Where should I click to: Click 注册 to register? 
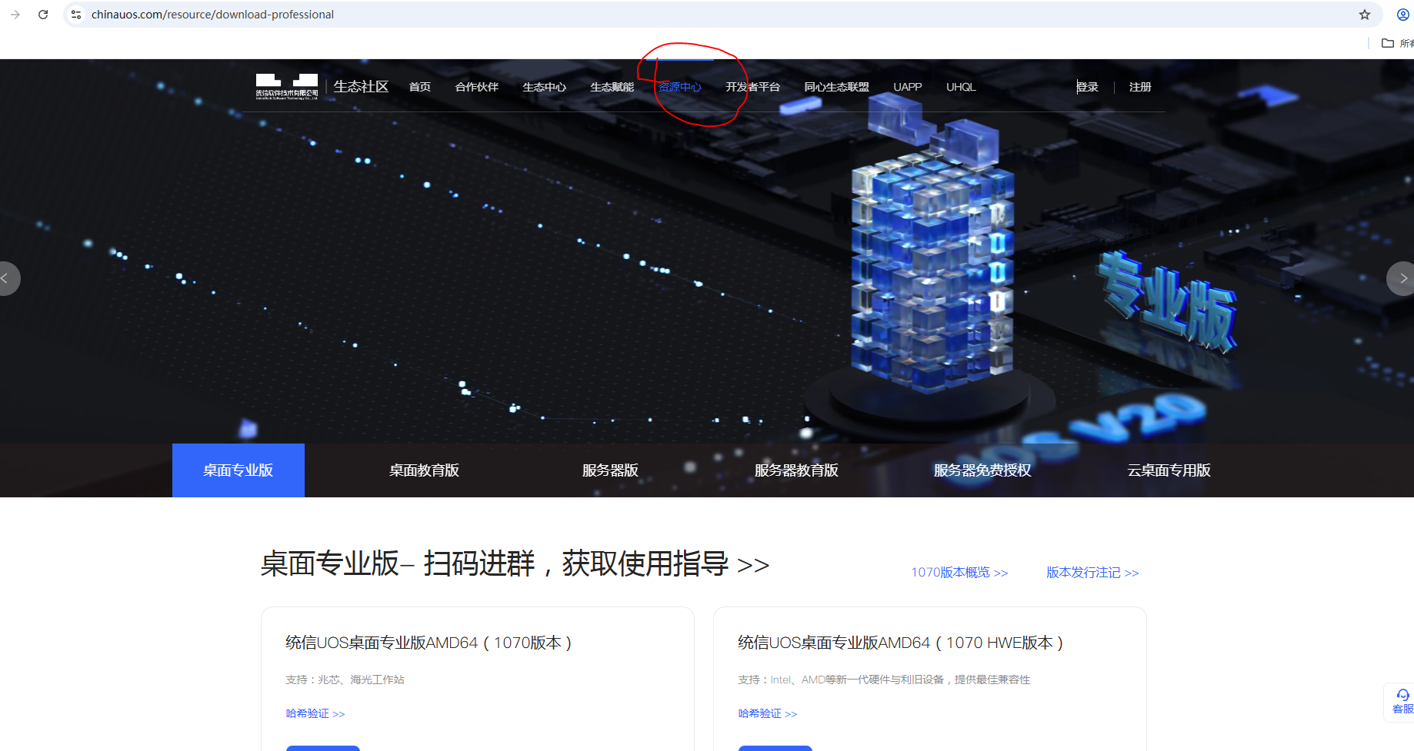(x=1140, y=87)
